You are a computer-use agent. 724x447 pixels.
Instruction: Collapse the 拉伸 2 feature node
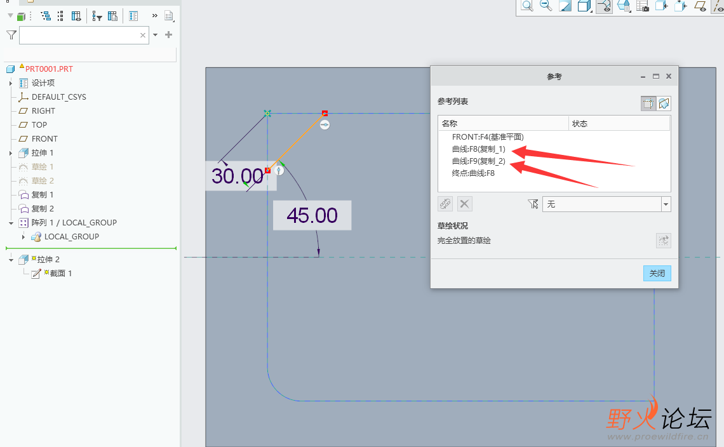(11, 260)
